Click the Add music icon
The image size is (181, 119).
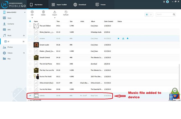pyautogui.click(x=32, y=12)
